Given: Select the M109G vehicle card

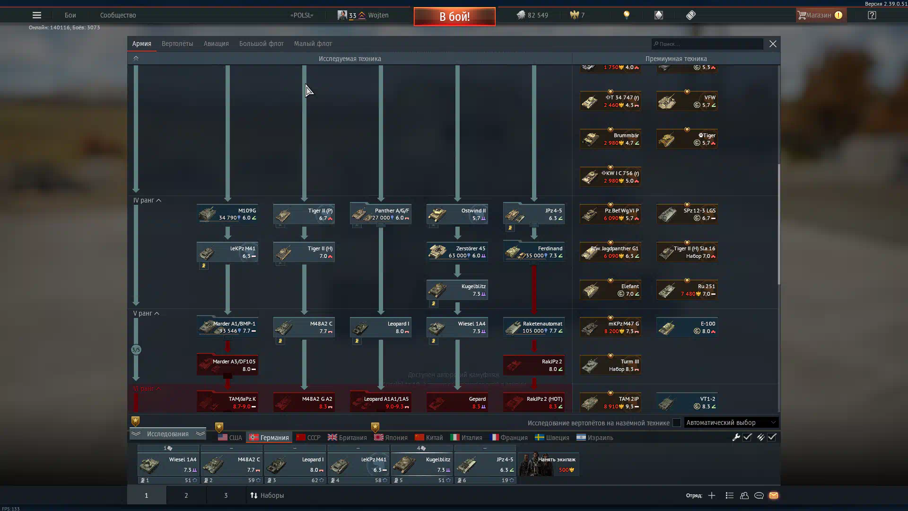Looking at the screenshot, I should pos(227,214).
